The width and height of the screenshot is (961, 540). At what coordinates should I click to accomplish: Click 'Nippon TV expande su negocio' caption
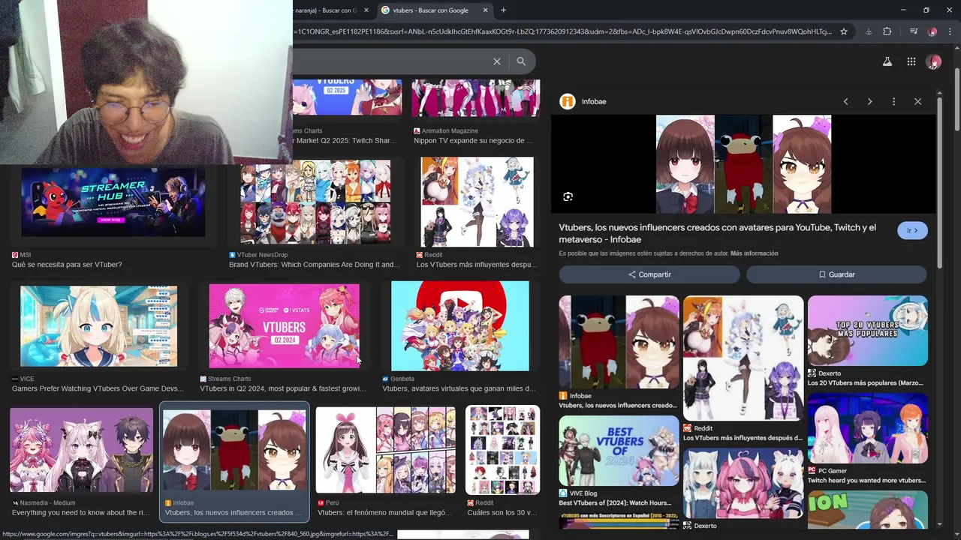[x=474, y=141]
